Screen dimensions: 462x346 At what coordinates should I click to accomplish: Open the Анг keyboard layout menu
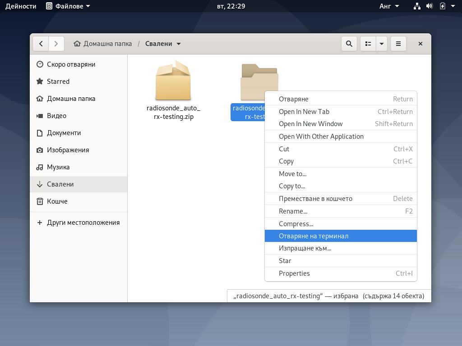tap(389, 6)
